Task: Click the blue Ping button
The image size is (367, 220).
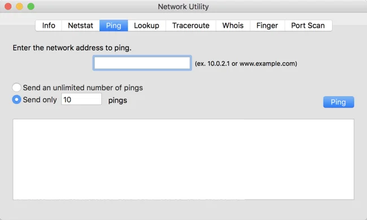Action: (338, 102)
